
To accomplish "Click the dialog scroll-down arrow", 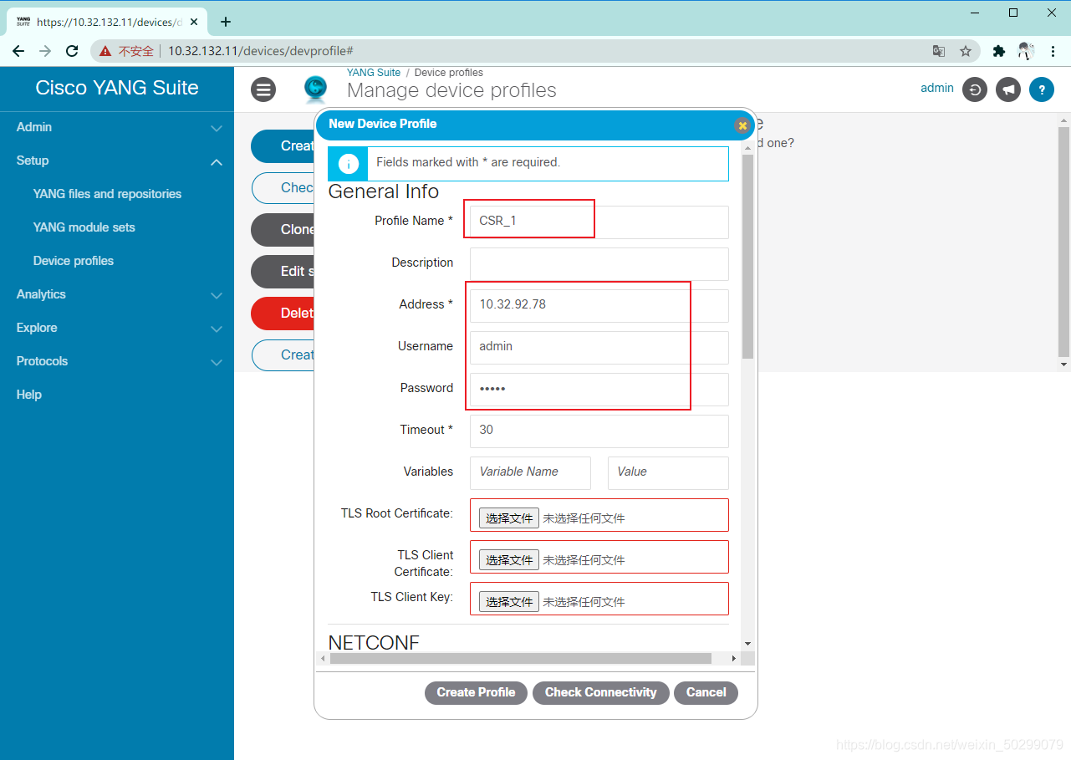I will tap(747, 644).
